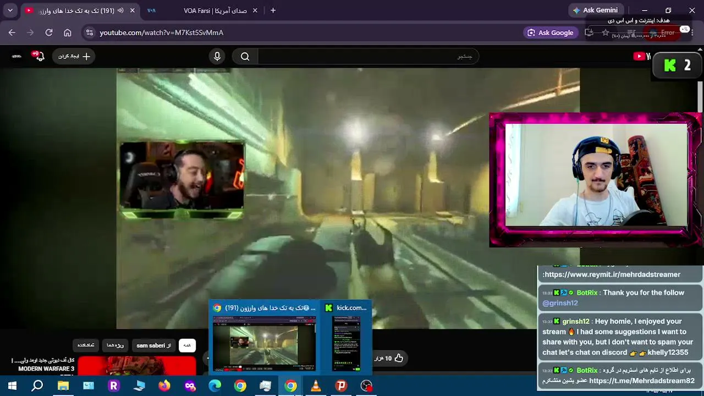Open the reymit.ir mehrdadstreamer link in chat
Viewport: 704px width, 396px height.
612,274
